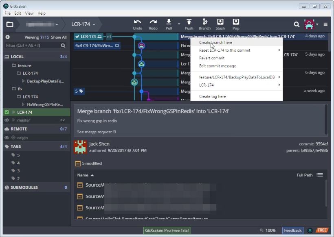
Task: Click the zoom magnifier in status bar
Action: [261, 230]
